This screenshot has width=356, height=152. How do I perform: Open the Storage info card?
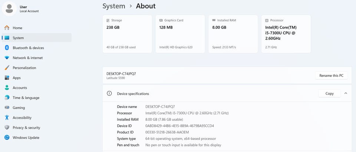coord(127,34)
